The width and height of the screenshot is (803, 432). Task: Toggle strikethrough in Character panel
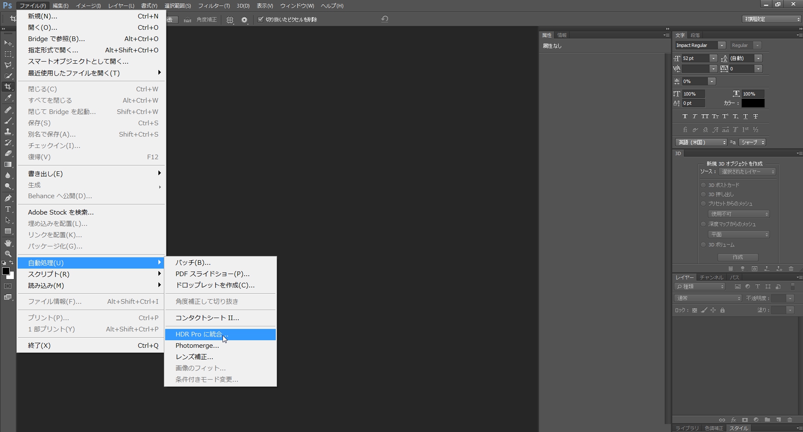(x=756, y=116)
